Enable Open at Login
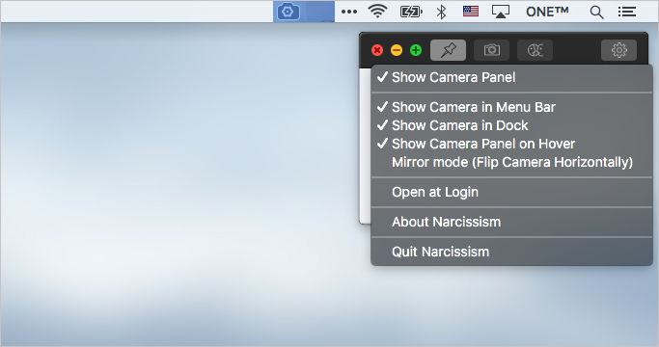 pos(511,192)
